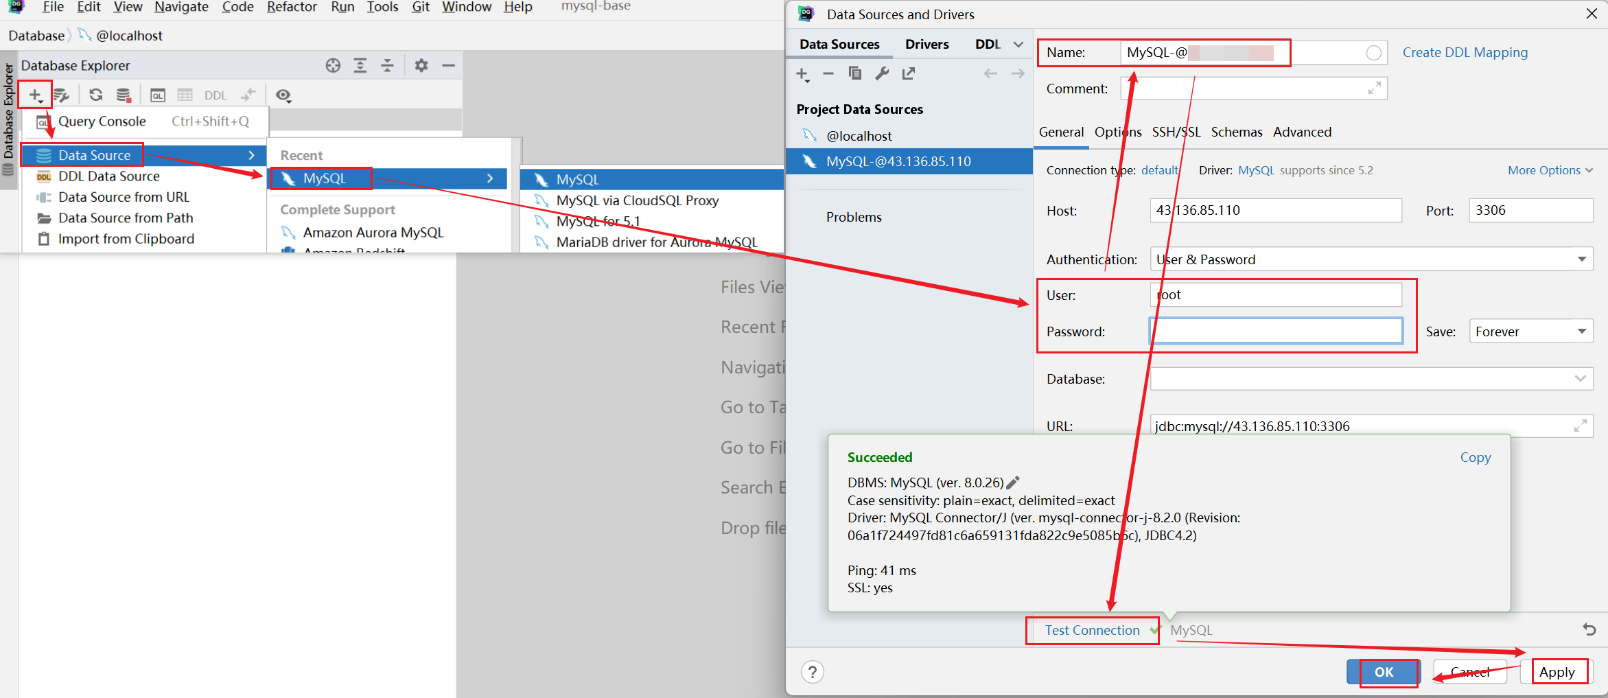The width and height of the screenshot is (1608, 698).
Task: Switch to the Options tab
Action: tap(1118, 132)
